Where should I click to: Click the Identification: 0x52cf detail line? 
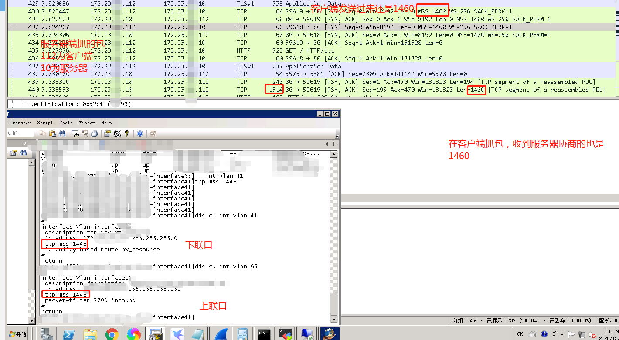tap(79, 104)
